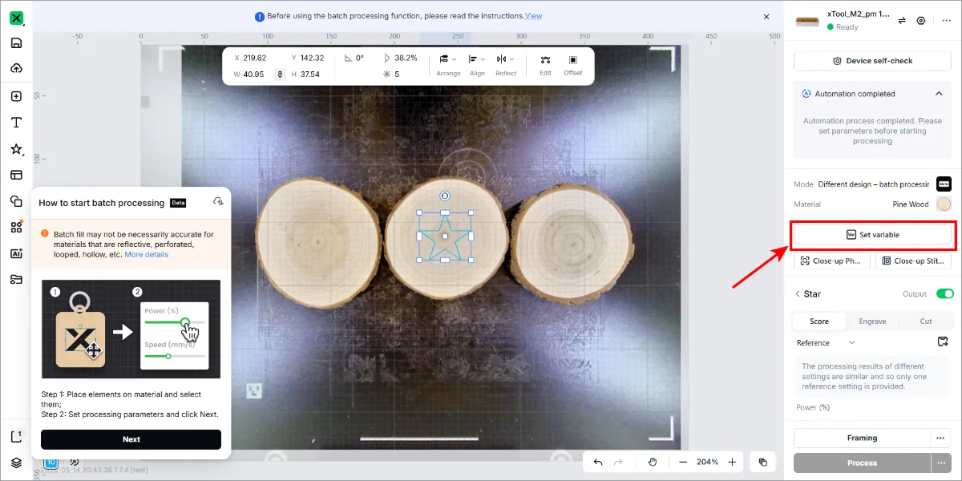
Task: Select the Text tool in left sidebar
Action: [16, 123]
